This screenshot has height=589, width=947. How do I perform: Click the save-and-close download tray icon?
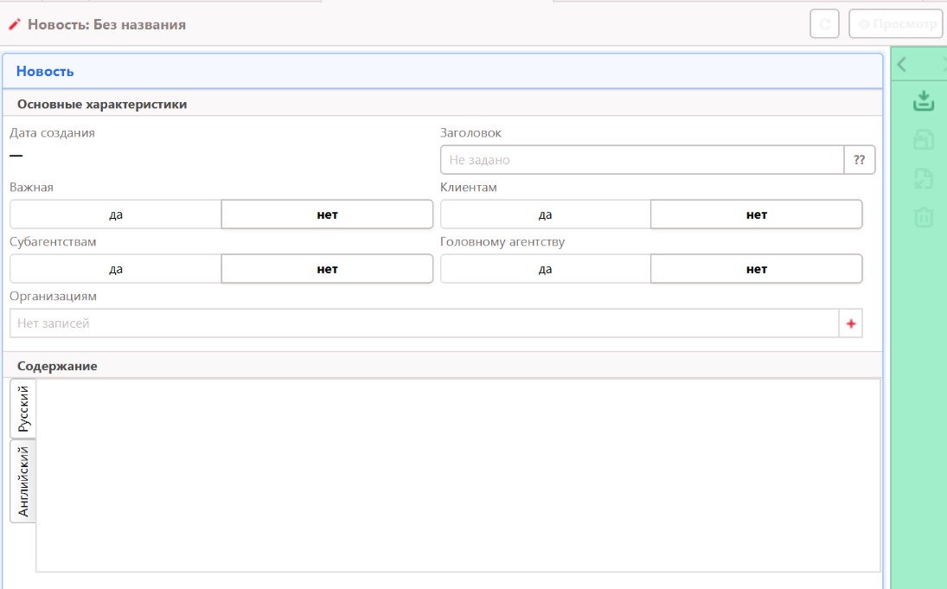tap(924, 101)
